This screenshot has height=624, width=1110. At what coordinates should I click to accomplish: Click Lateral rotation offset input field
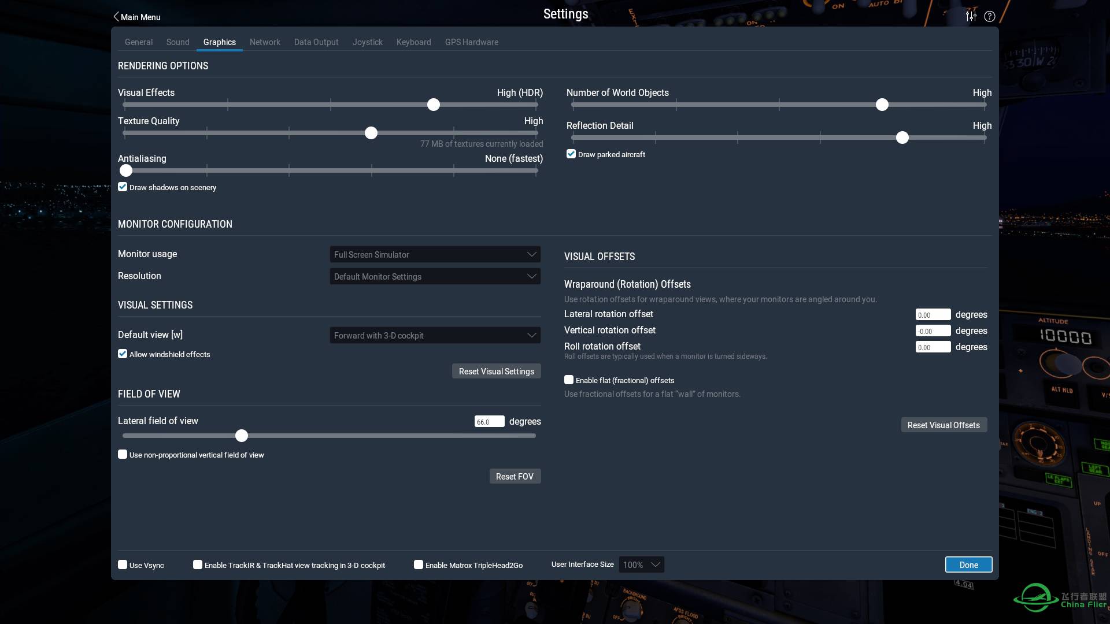click(933, 315)
